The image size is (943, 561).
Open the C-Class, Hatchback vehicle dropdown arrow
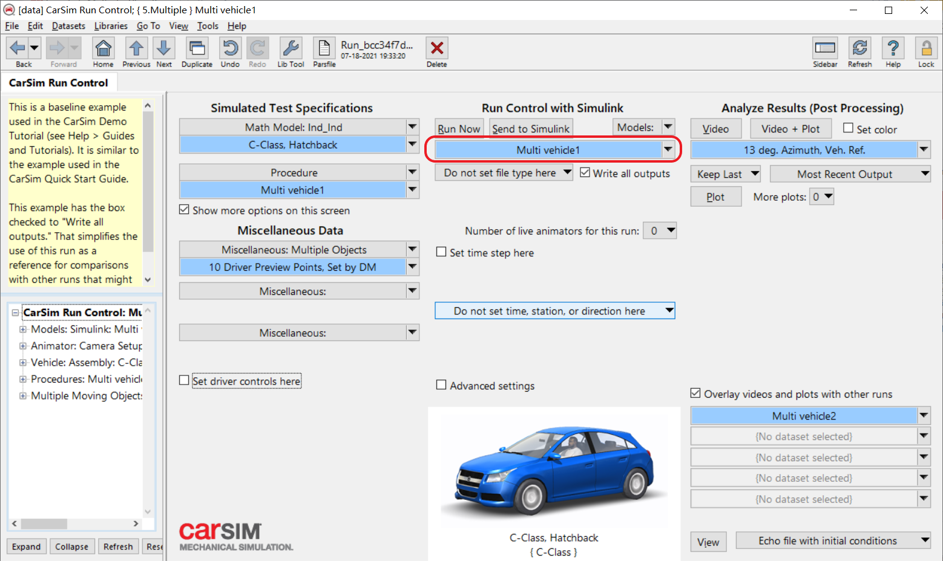pos(413,144)
